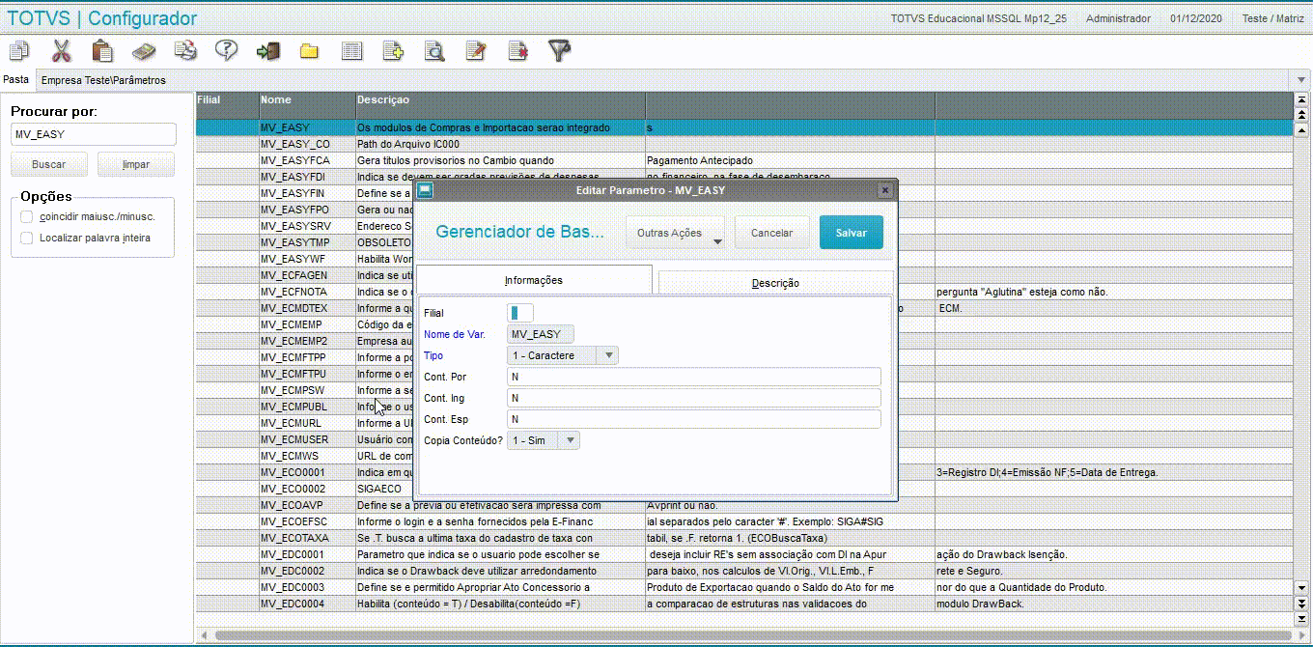
Task: Enable 'Localizar palavra inteira' checkbox
Action: click(x=27, y=238)
